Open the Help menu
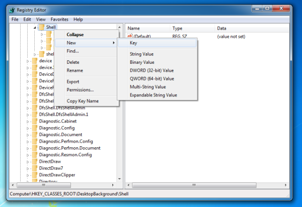302x207 pixels. [78, 20]
